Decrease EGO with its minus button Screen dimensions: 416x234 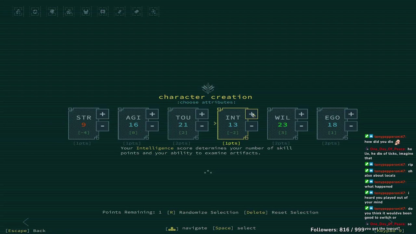click(351, 126)
